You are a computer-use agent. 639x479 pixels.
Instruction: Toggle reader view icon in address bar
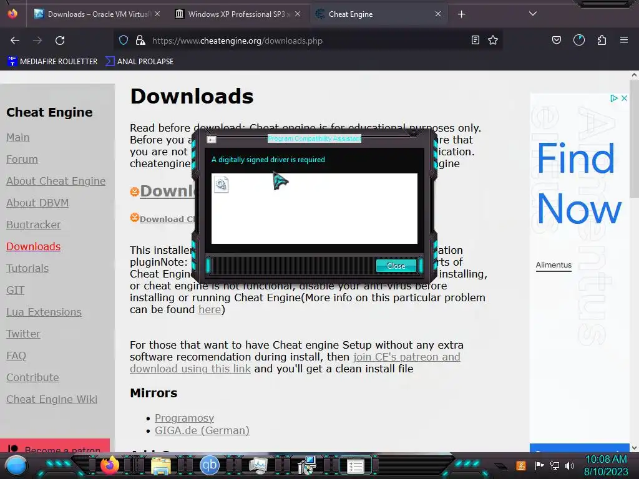pos(475,40)
